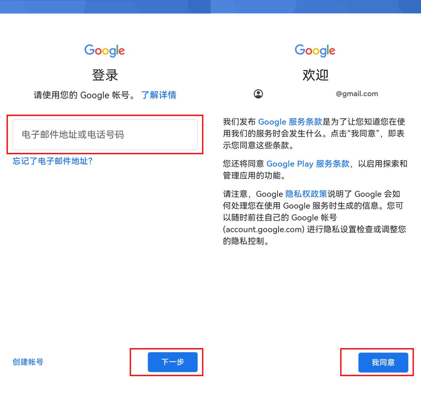Click the 欢迎 heading text

(315, 75)
